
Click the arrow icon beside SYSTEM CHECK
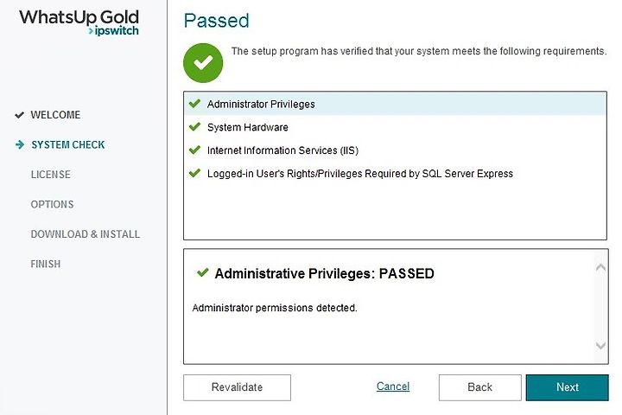point(20,144)
